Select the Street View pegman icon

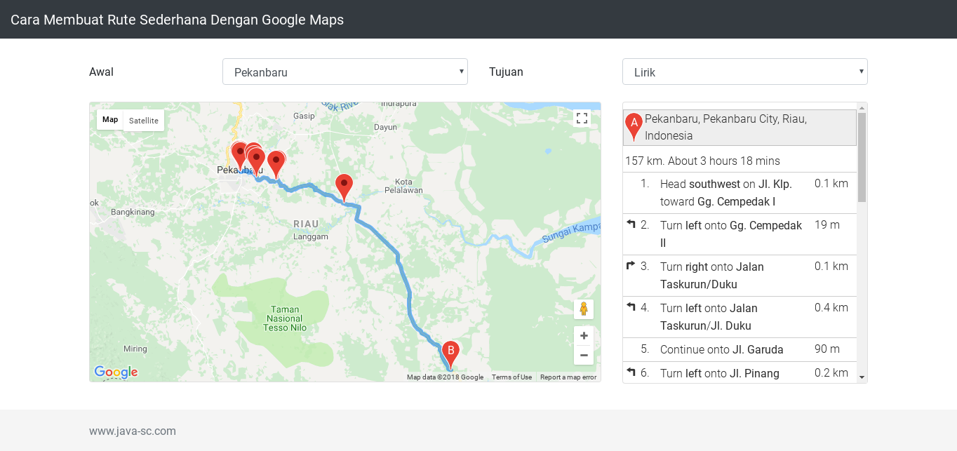click(x=583, y=309)
